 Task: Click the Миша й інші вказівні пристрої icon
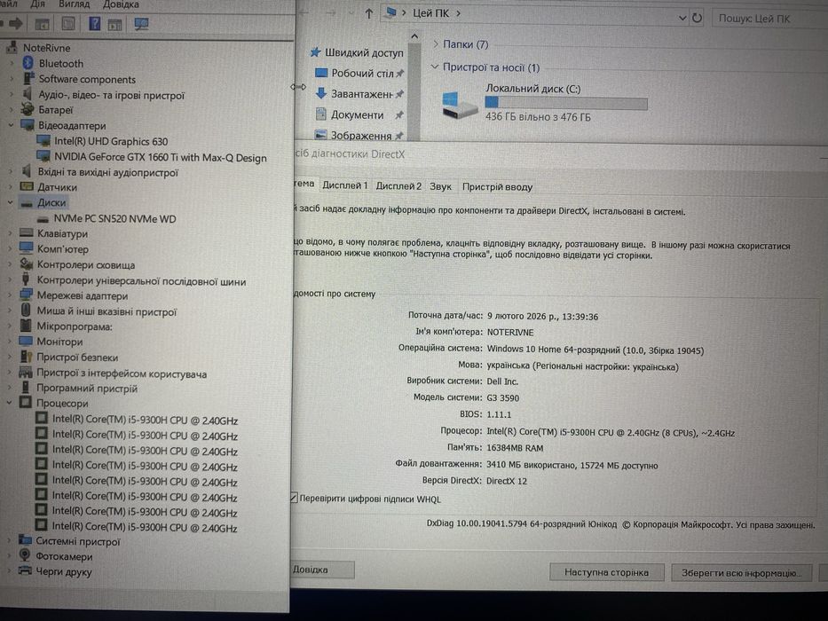click(26, 310)
